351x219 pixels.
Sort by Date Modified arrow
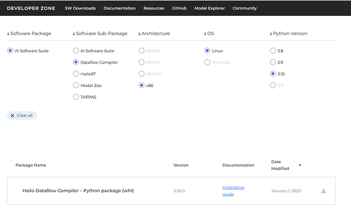pyautogui.click(x=300, y=165)
